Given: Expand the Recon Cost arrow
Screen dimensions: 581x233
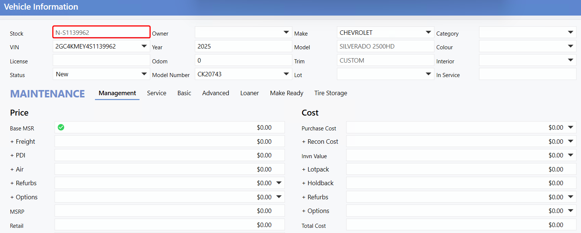Looking at the screenshot, I should 570,142.
